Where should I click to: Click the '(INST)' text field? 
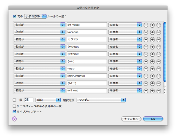[87, 83]
